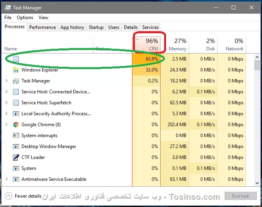Click the Local Security Authority Process icon
This screenshot has width=262, height=207.
[16, 114]
